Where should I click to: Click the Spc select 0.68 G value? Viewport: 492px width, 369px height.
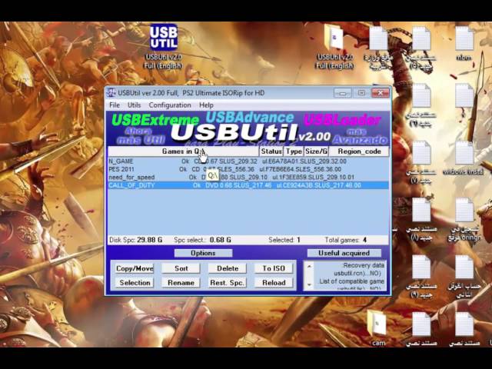click(x=221, y=240)
